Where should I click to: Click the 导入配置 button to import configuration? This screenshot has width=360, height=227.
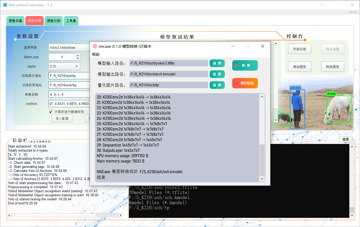(62, 119)
